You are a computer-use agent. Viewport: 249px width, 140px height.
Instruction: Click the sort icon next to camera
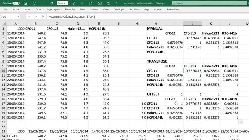click(x=109, y=3)
